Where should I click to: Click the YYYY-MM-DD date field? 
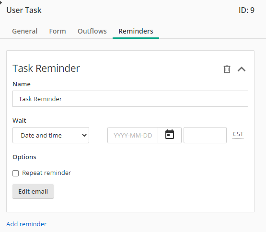pos(133,135)
